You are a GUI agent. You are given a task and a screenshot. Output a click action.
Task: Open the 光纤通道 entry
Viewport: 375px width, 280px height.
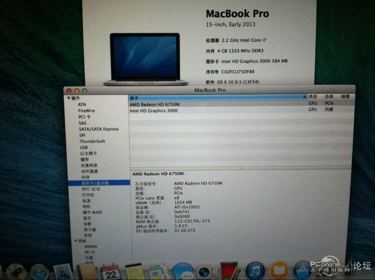89,171
